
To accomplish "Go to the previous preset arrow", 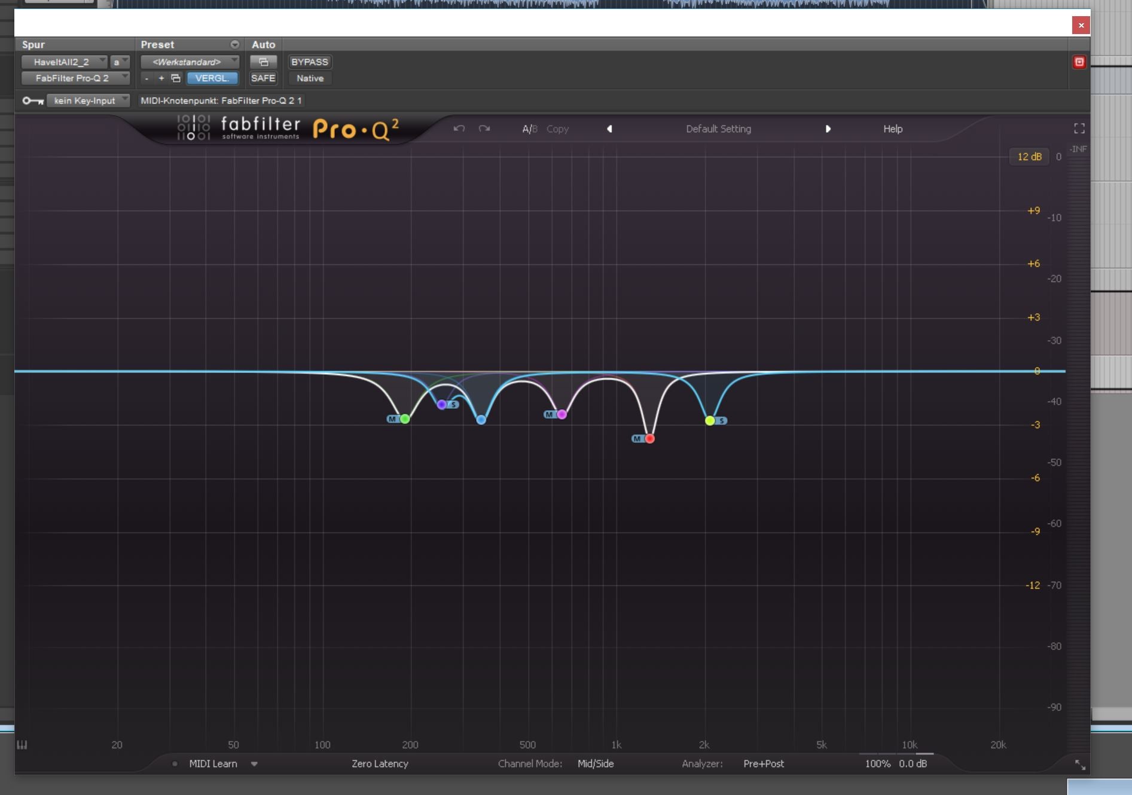I will (609, 129).
